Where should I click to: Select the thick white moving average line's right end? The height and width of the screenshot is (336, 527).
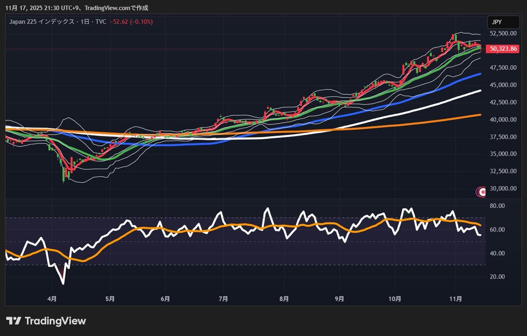(x=480, y=91)
